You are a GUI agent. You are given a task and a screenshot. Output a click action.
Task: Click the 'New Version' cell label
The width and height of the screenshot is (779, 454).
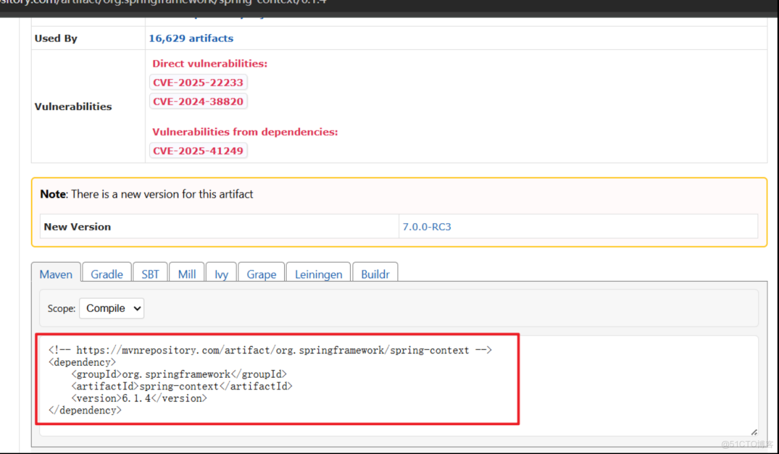pyautogui.click(x=77, y=226)
